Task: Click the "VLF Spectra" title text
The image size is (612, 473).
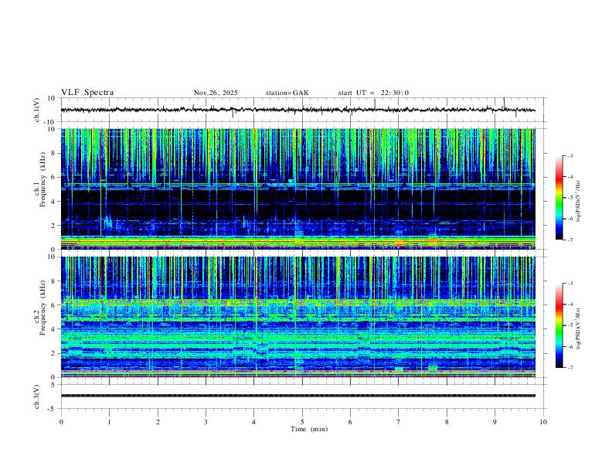Action: pyautogui.click(x=87, y=93)
